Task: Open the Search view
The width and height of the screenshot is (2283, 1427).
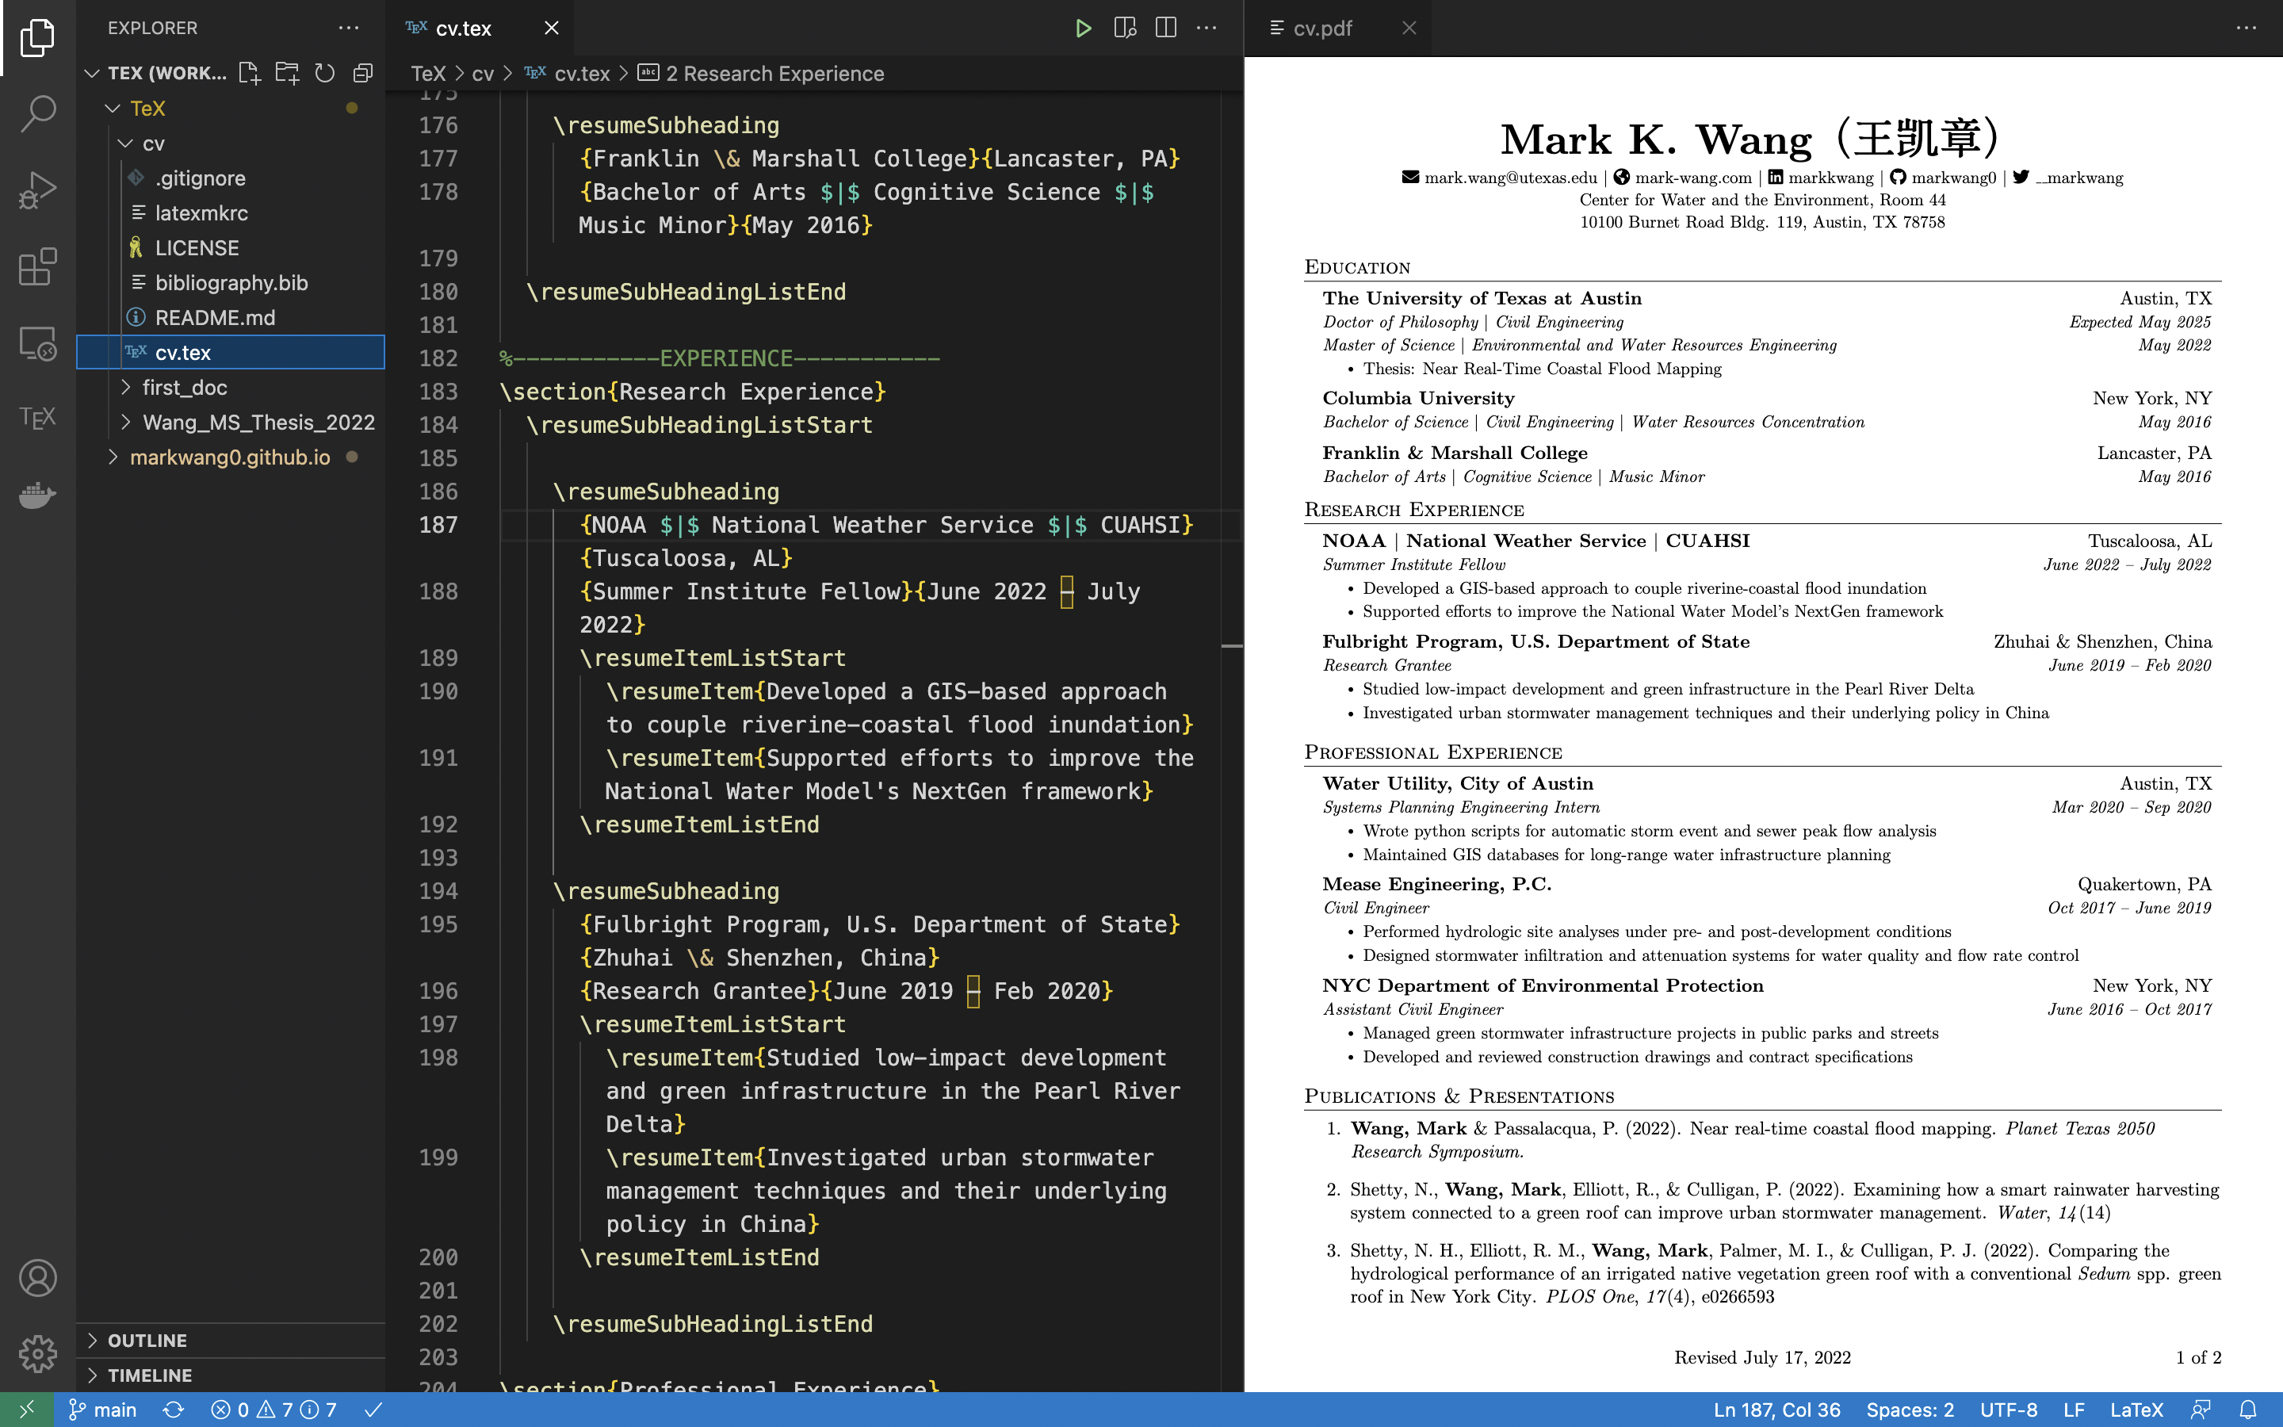Action: 36,113
